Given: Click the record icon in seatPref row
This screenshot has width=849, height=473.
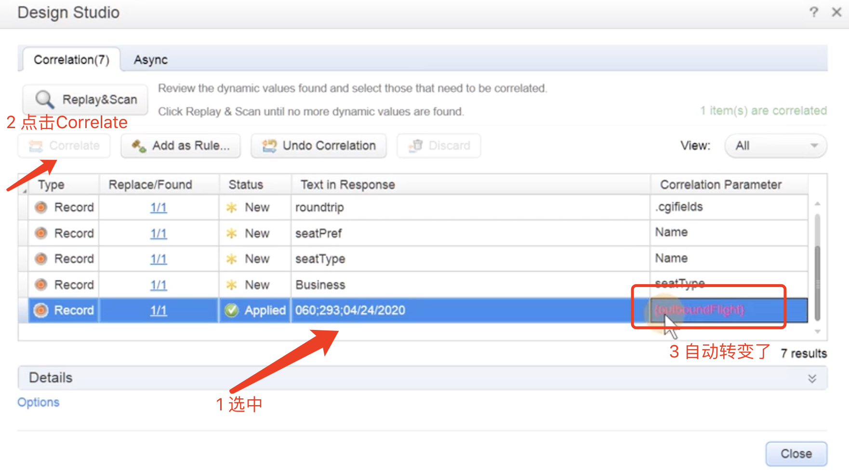Looking at the screenshot, I should [41, 233].
